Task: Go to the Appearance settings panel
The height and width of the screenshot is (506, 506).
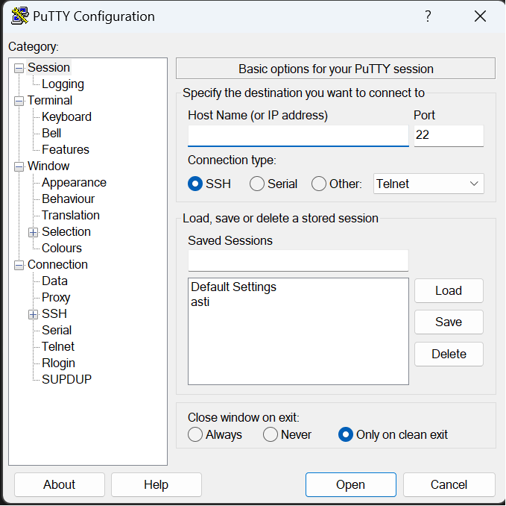Action: [74, 183]
